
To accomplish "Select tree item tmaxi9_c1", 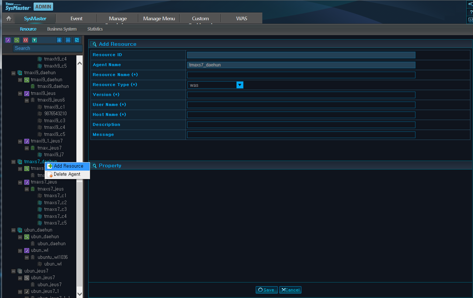I will [x=55, y=107].
